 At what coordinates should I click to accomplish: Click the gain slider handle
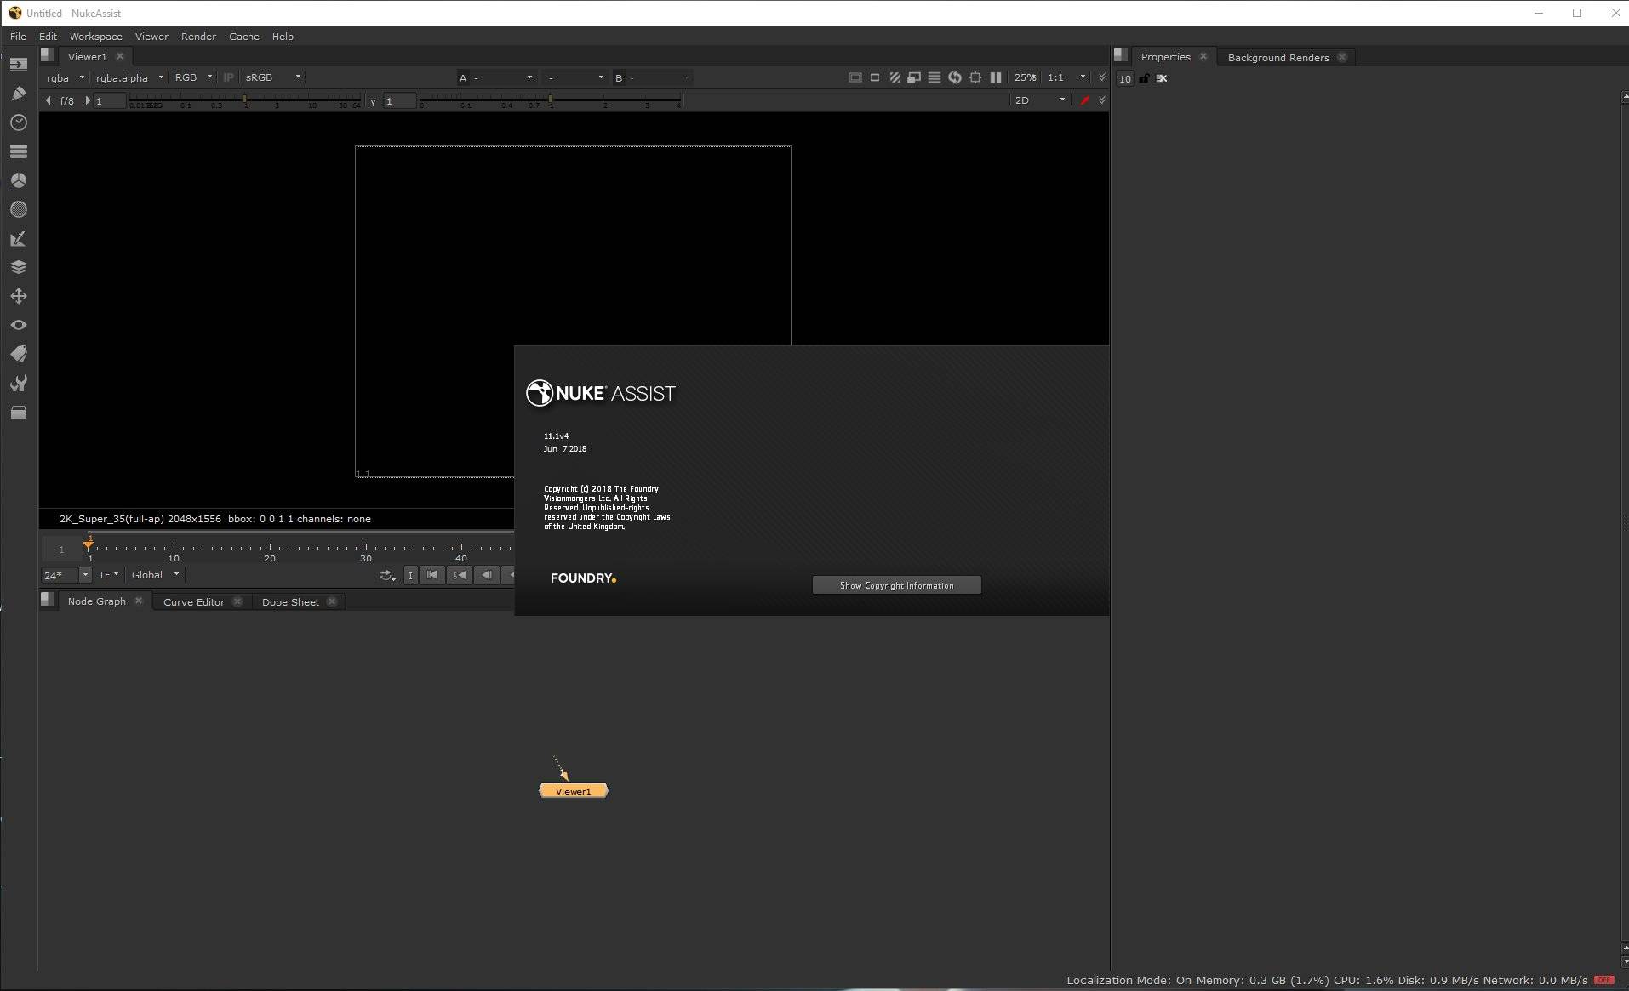click(x=245, y=100)
